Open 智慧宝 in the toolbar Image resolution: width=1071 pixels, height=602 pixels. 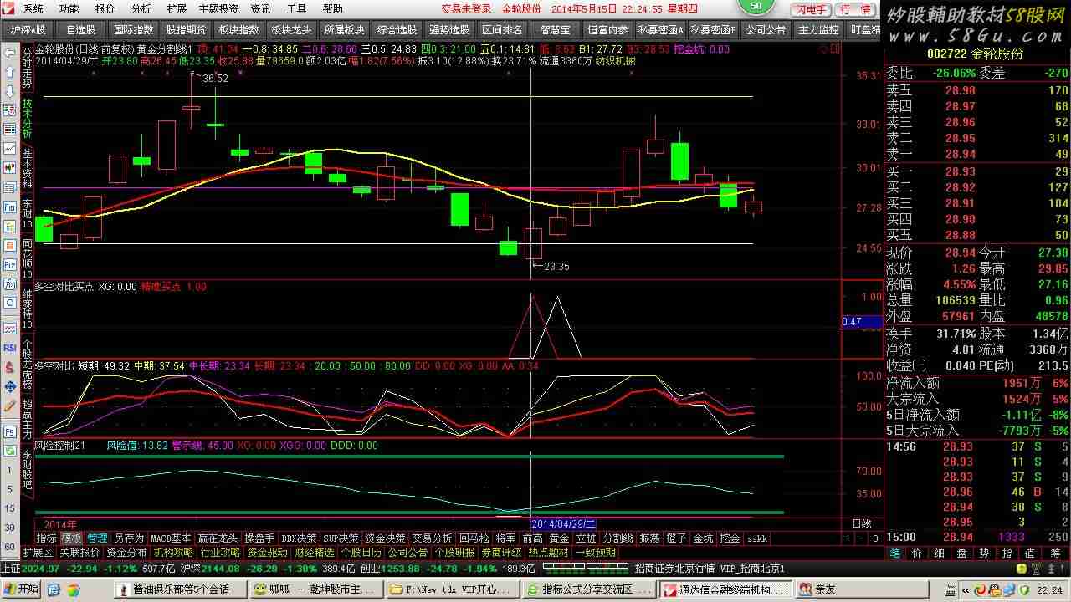556,29
